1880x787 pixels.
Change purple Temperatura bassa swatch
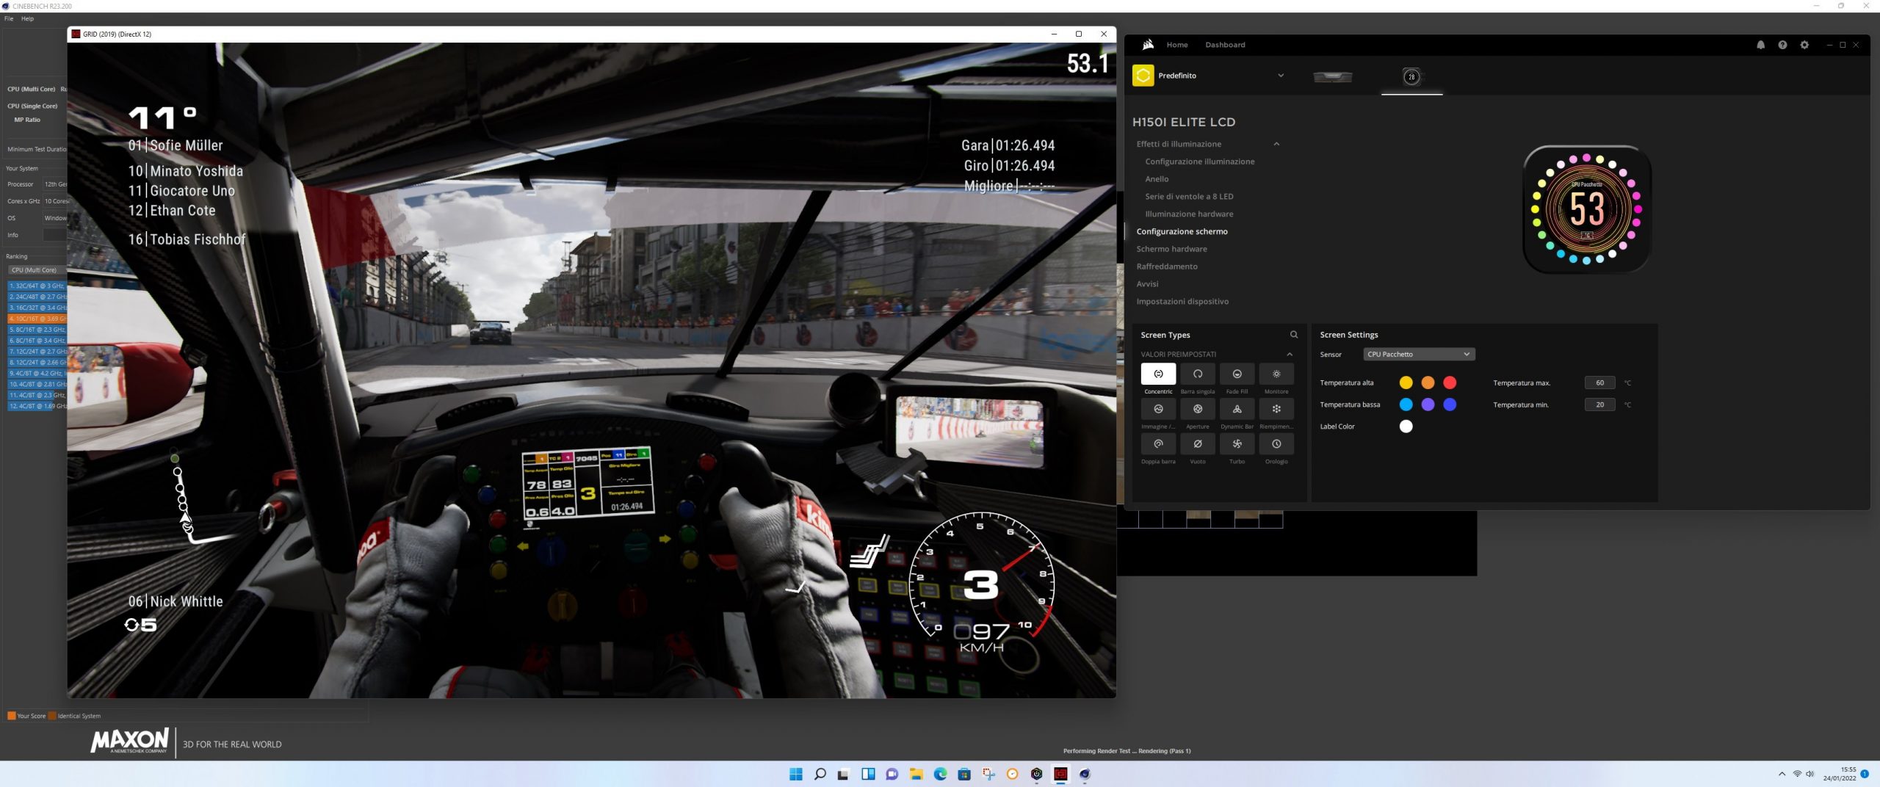coord(1428,405)
